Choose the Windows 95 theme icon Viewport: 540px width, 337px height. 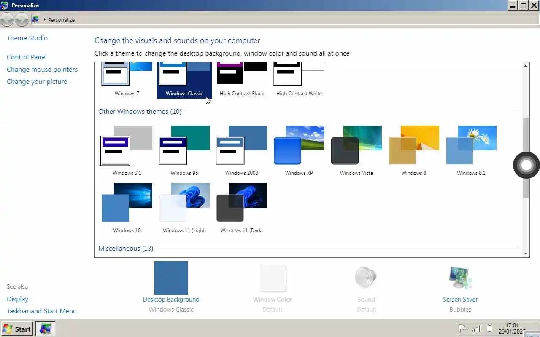pos(184,145)
